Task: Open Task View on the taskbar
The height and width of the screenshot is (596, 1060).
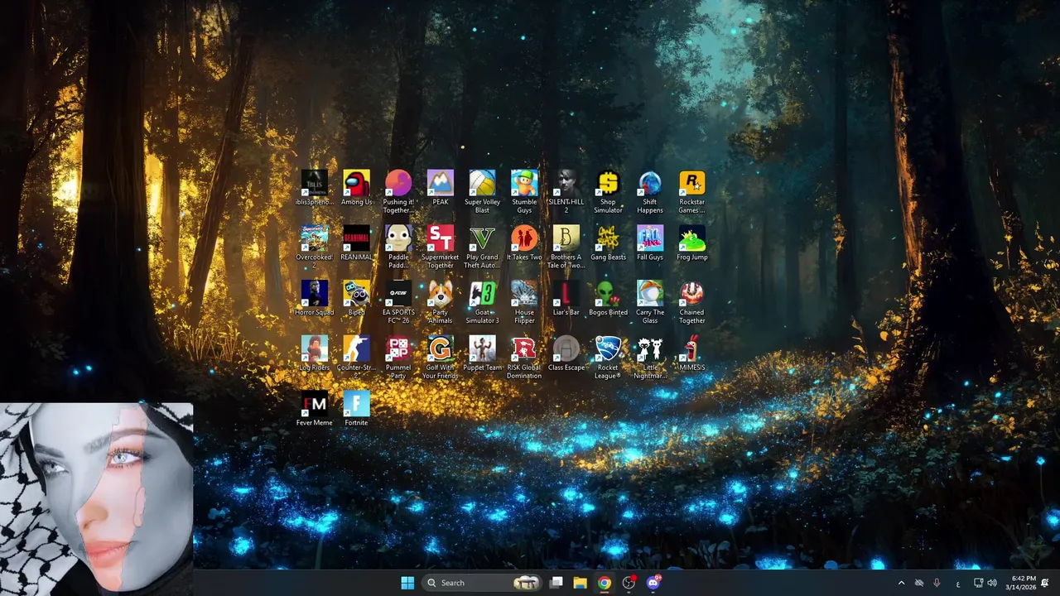Action: click(x=556, y=583)
